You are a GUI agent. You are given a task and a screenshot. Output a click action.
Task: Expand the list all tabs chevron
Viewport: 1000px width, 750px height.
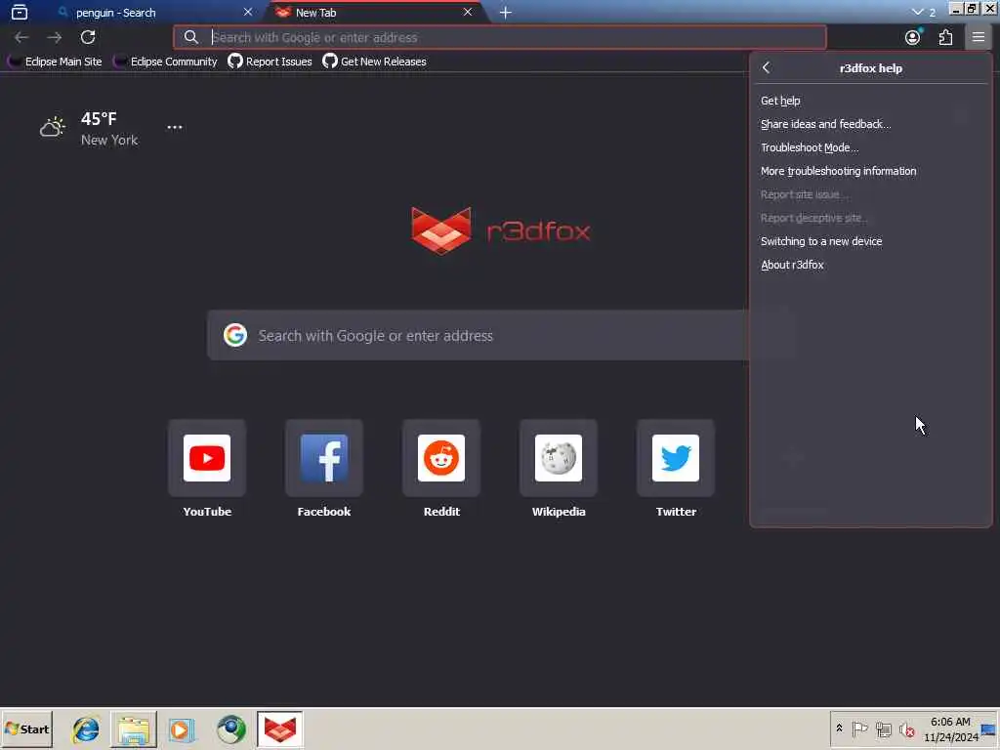click(x=918, y=12)
